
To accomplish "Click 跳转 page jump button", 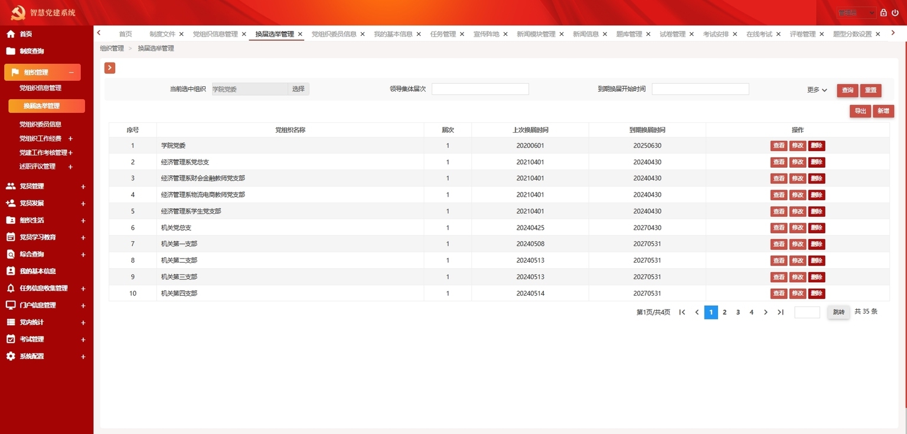I will (x=839, y=312).
